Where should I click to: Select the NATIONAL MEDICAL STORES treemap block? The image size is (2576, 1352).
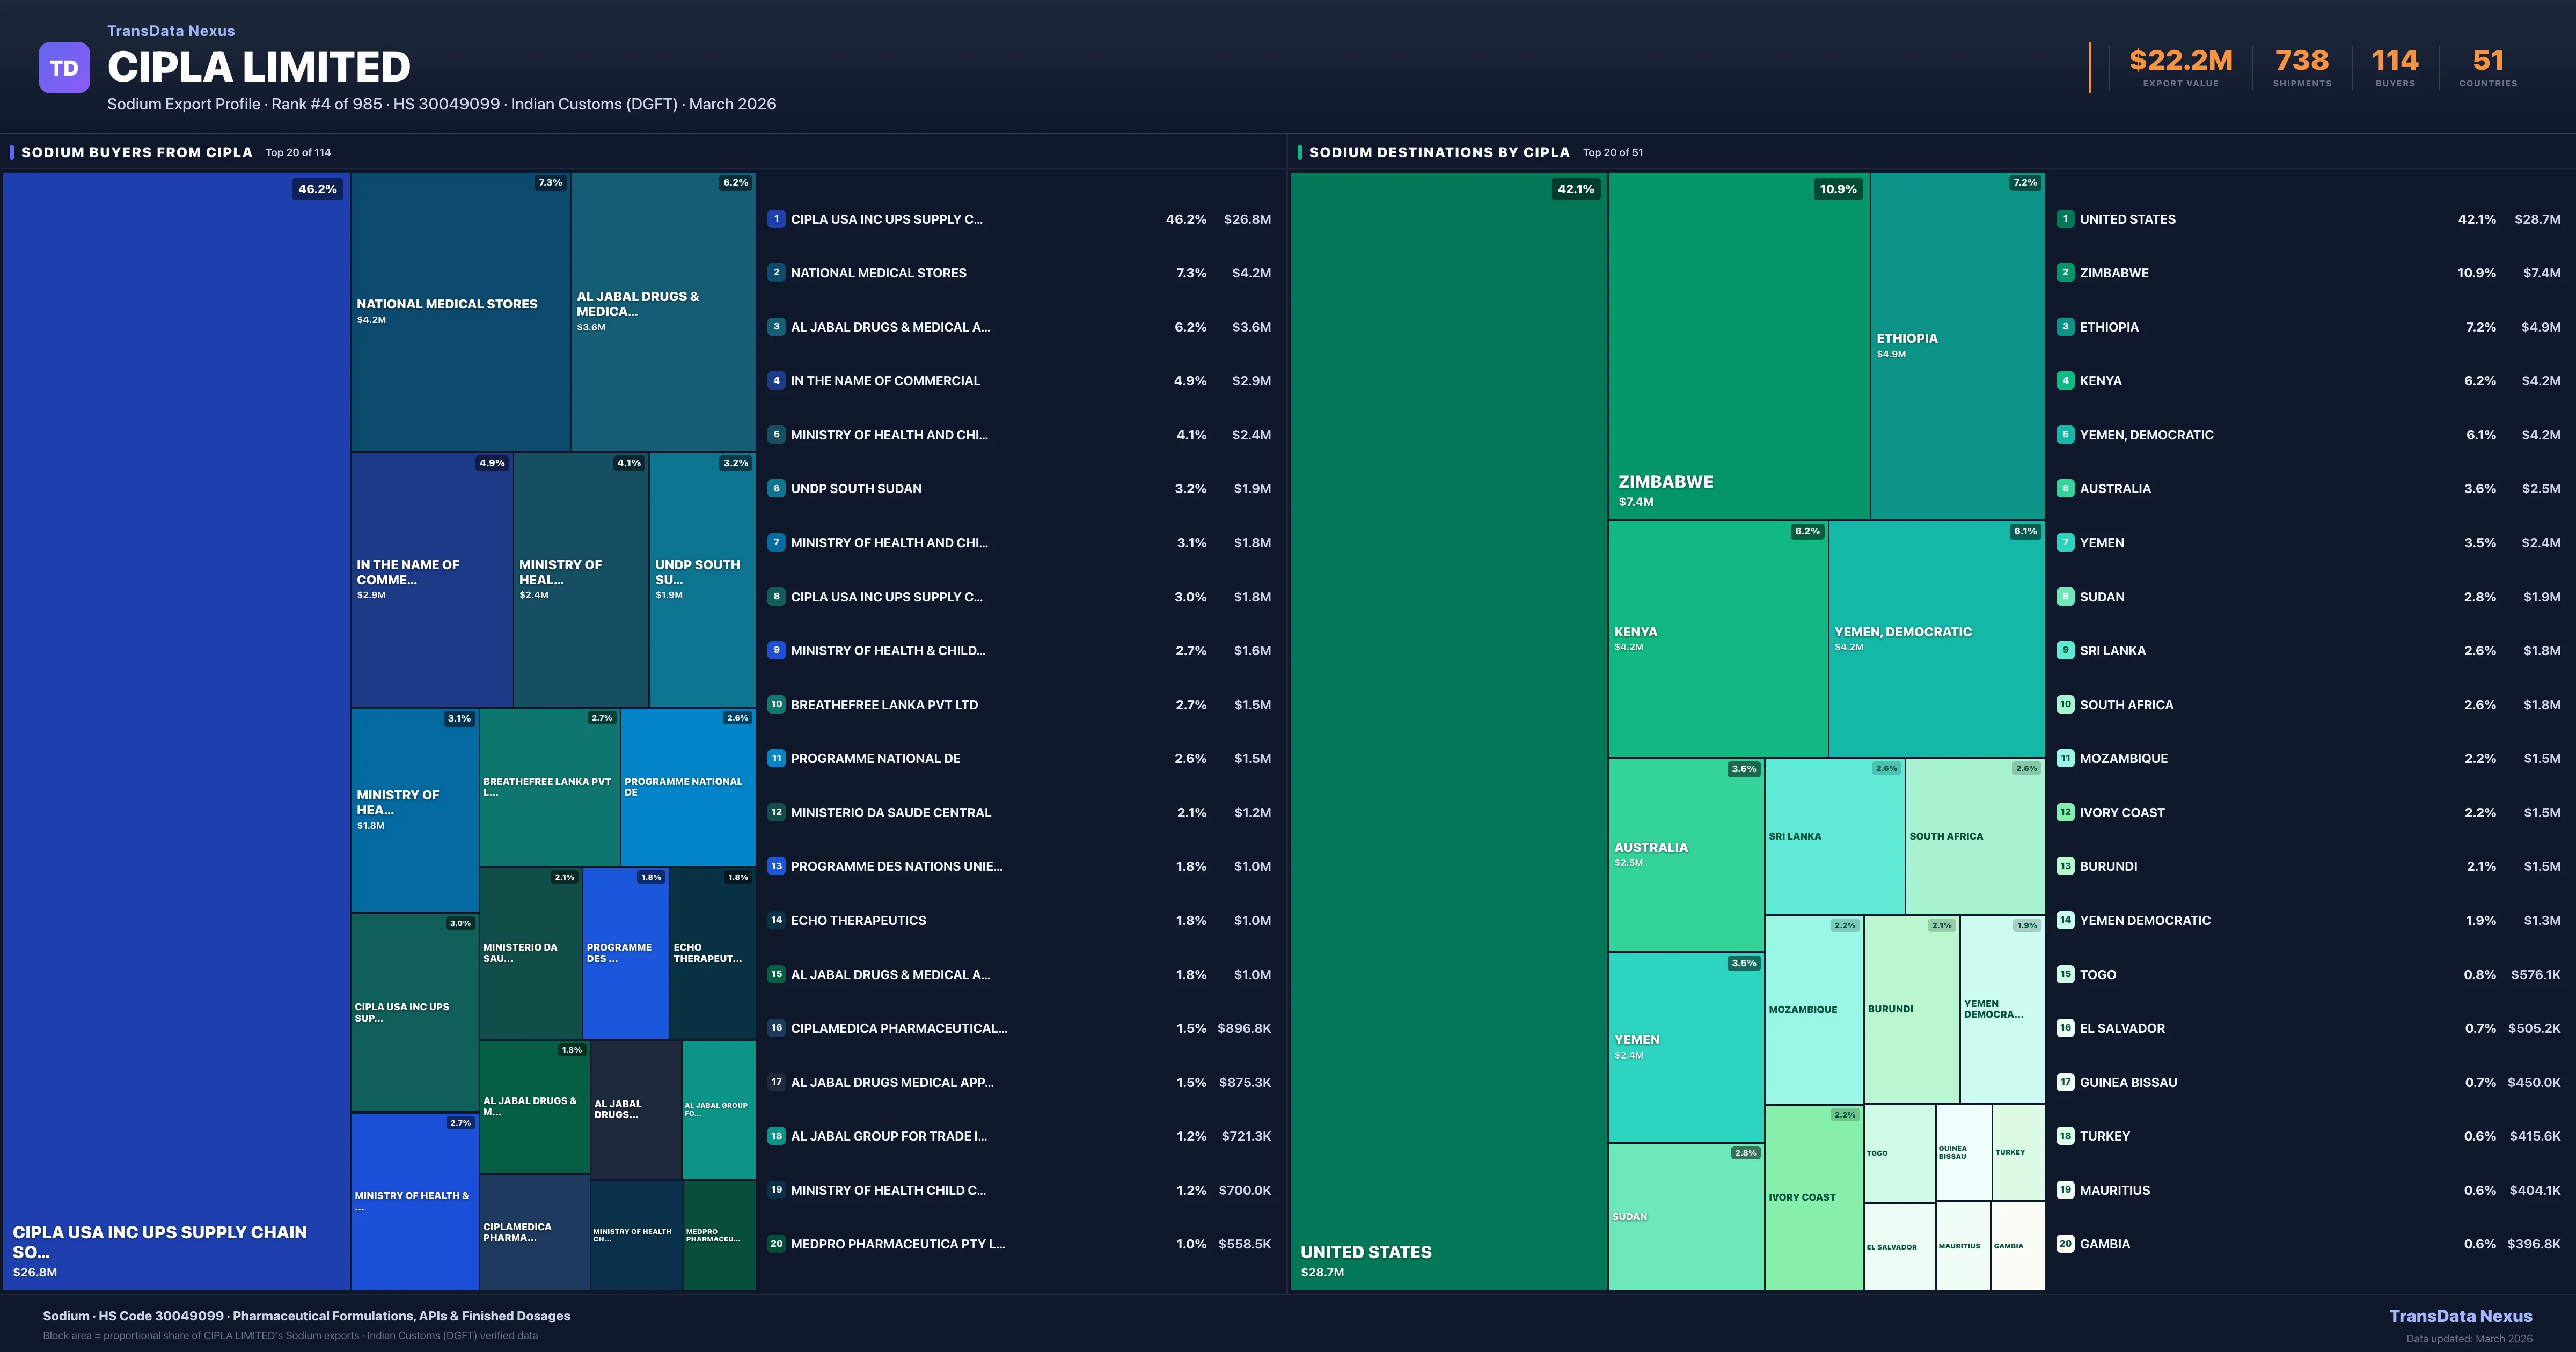[460, 310]
